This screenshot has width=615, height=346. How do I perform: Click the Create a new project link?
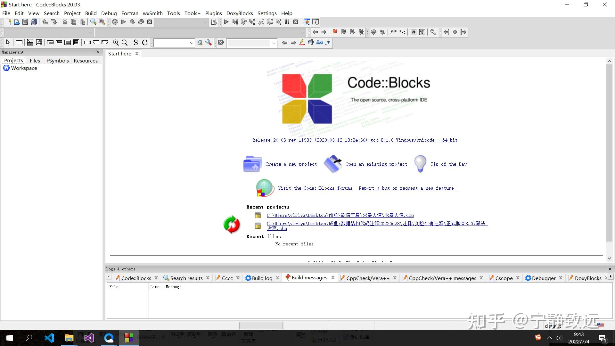pyautogui.click(x=291, y=164)
